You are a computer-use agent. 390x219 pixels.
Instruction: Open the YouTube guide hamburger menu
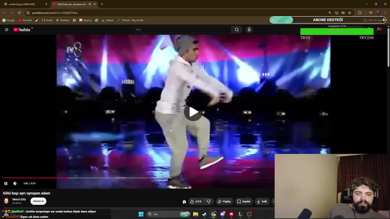[6, 30]
